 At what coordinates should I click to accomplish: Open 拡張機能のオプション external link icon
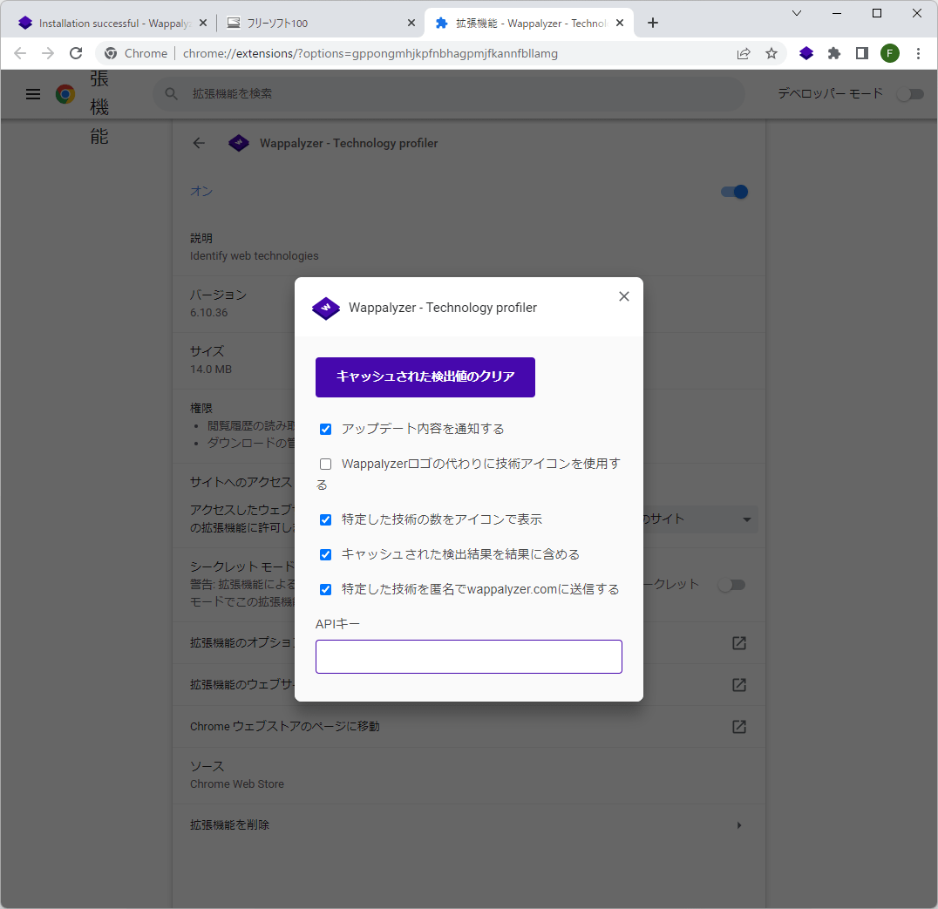point(738,643)
